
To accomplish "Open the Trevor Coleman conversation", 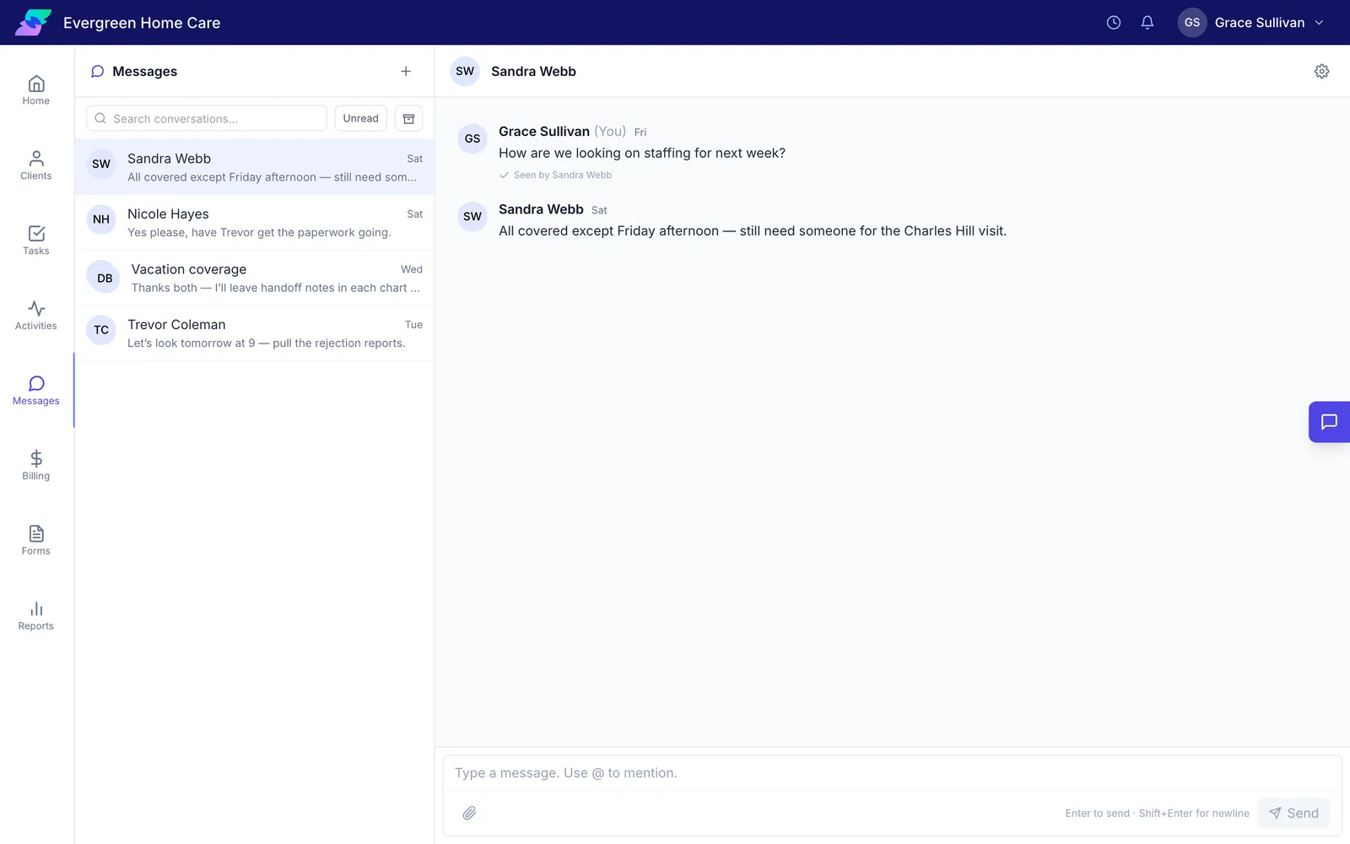I will (x=255, y=333).
